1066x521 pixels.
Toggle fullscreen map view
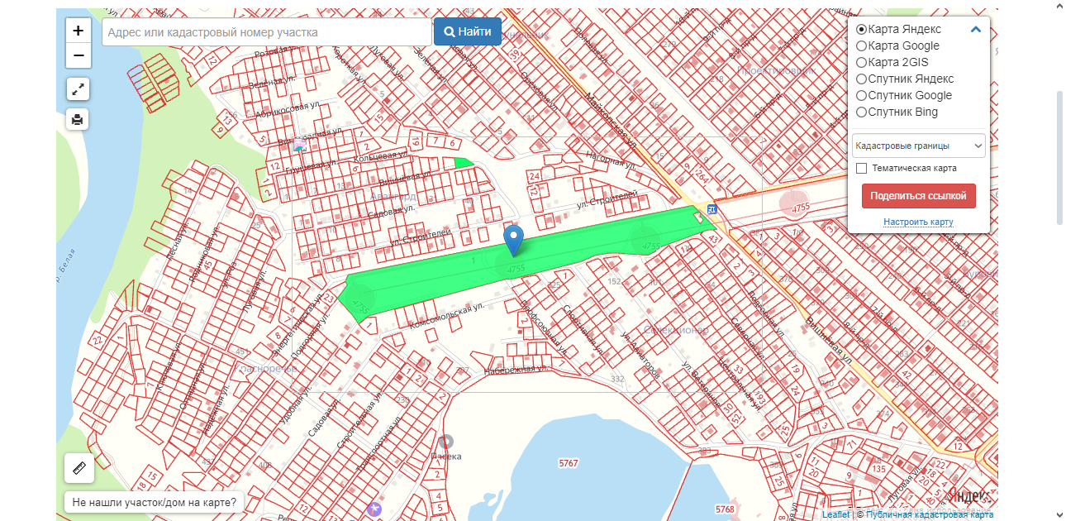pos(78,89)
